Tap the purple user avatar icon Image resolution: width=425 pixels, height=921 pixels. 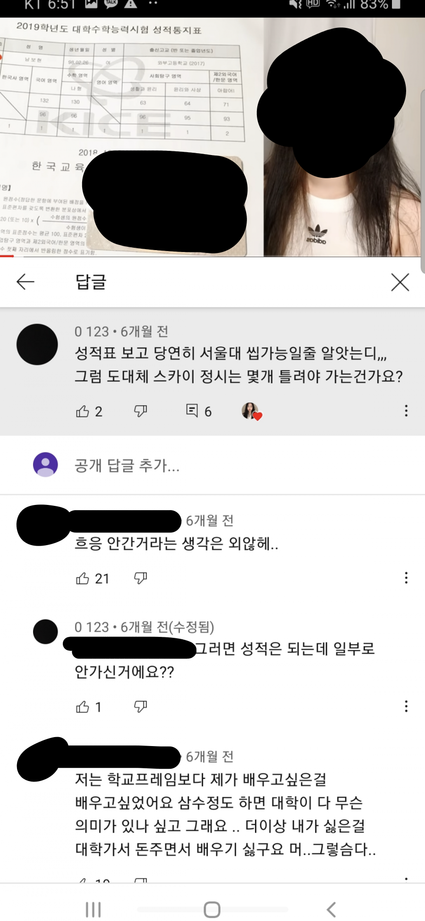coord(45,465)
